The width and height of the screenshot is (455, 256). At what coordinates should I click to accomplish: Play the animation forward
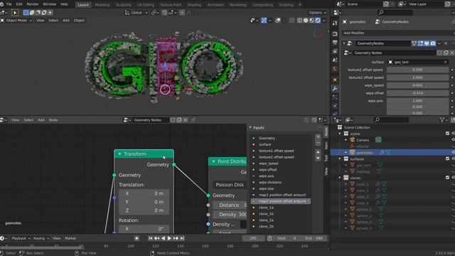[x=169, y=238]
